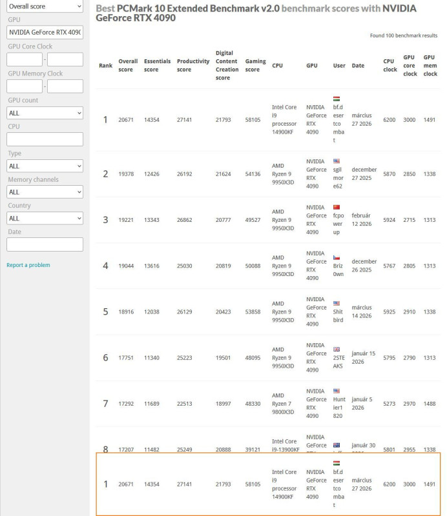This screenshot has height=516, width=447.
Task: Open the Memory channels ALL dropdown
Action: pos(45,192)
